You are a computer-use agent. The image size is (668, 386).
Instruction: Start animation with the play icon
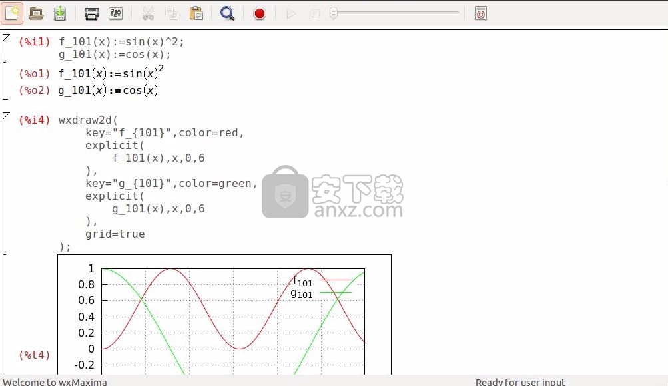coord(292,13)
